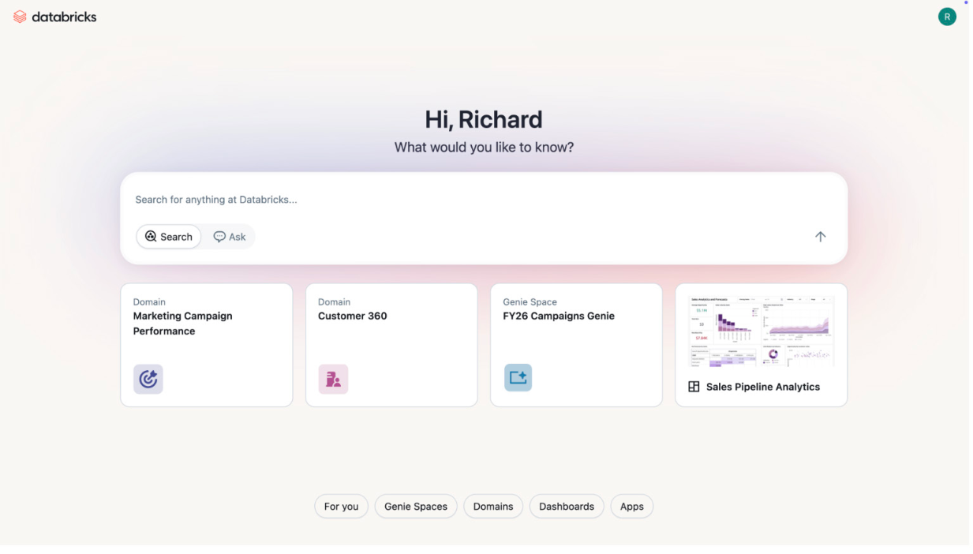Viewport: 973px width, 554px height.
Task: Click the FY26 Campaigns Genie sparkle icon
Action: click(518, 378)
